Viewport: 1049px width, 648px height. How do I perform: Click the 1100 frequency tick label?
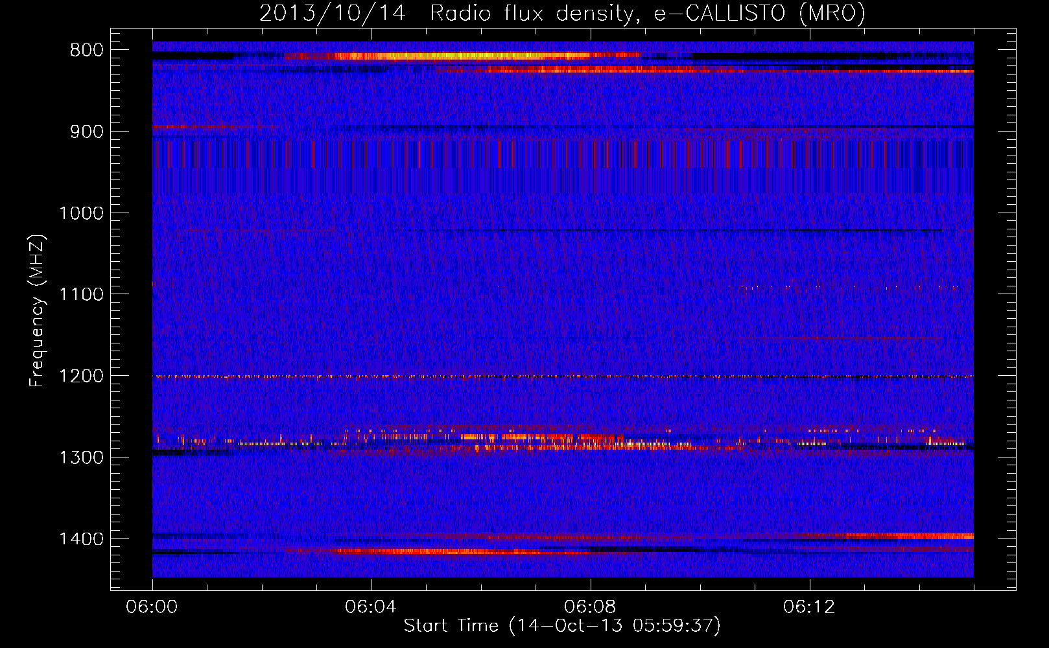click(x=81, y=295)
